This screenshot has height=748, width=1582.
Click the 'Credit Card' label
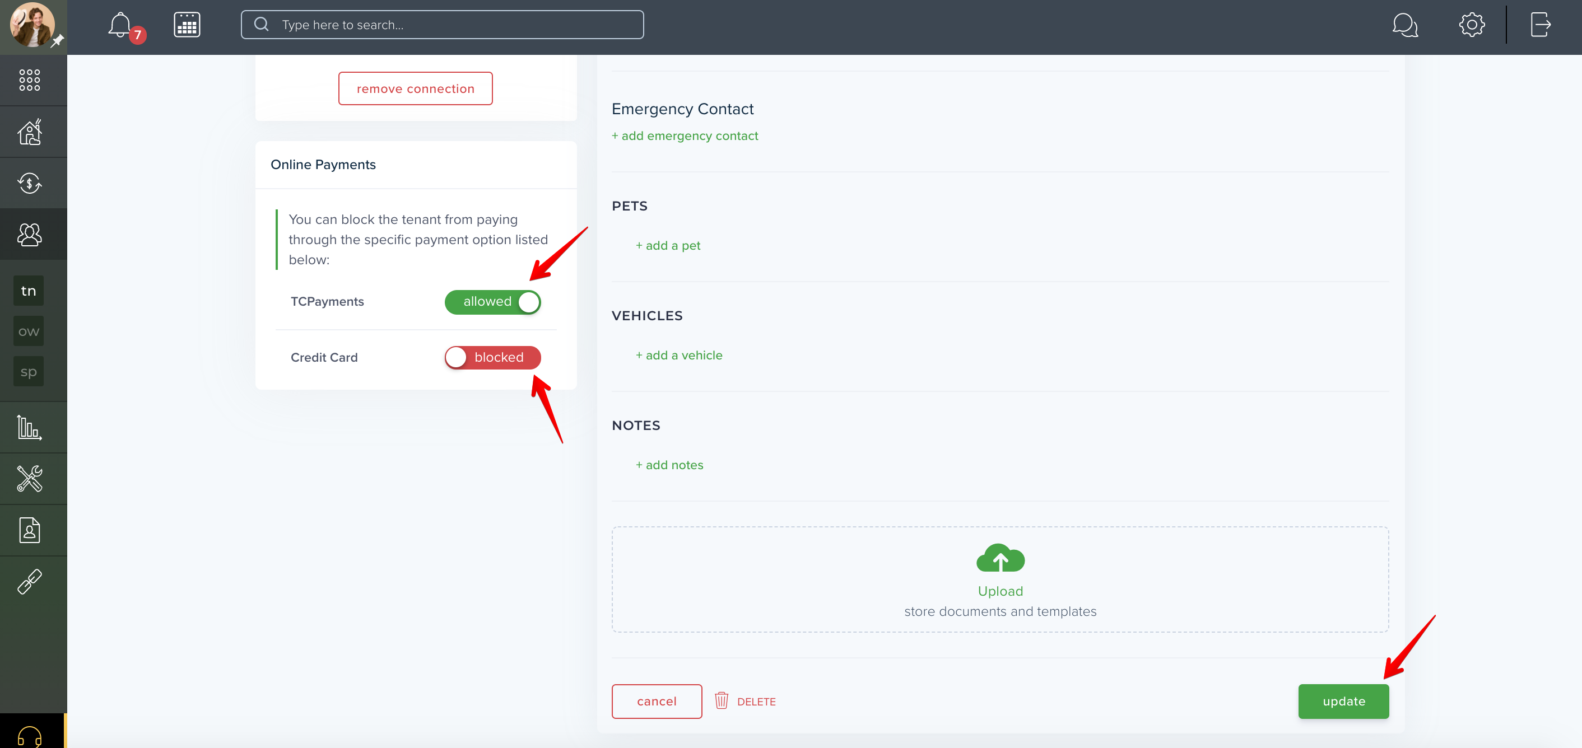point(324,358)
